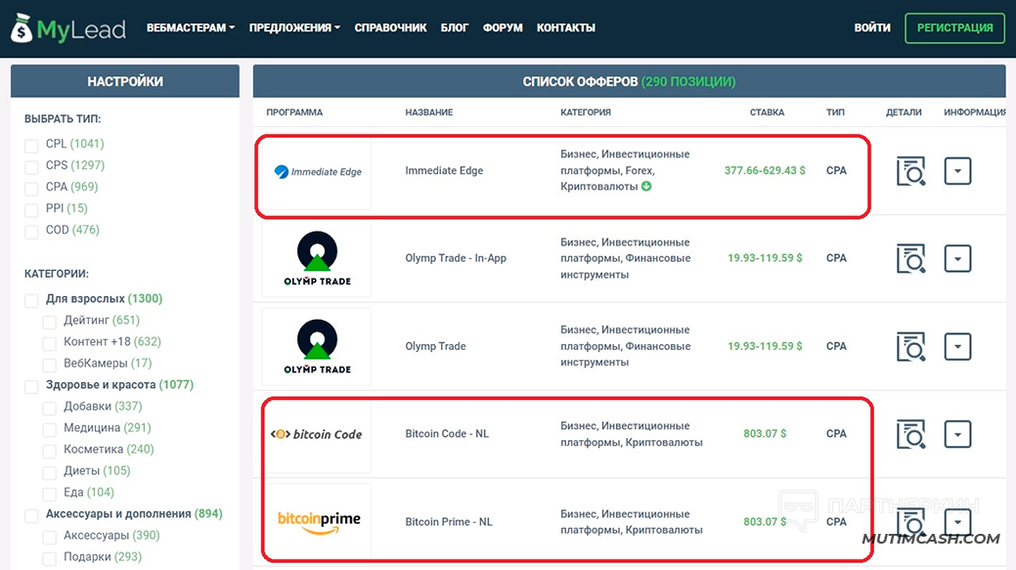
Task: Check the Косметика subcategory
Action: pyautogui.click(x=49, y=450)
